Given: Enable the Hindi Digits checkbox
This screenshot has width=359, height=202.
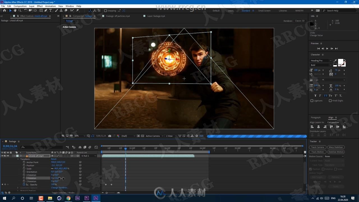Looking at the screenshot, I should point(330,101).
